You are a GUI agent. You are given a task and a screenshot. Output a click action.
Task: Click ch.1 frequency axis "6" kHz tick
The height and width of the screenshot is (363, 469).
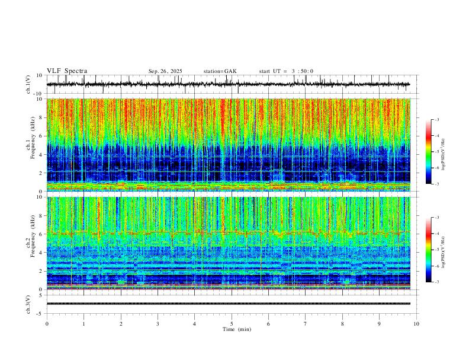[42, 136]
